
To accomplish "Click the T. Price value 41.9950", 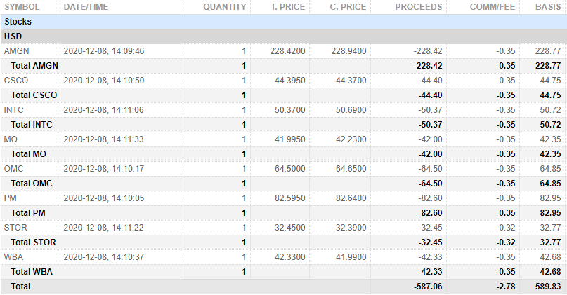I will tap(289, 139).
